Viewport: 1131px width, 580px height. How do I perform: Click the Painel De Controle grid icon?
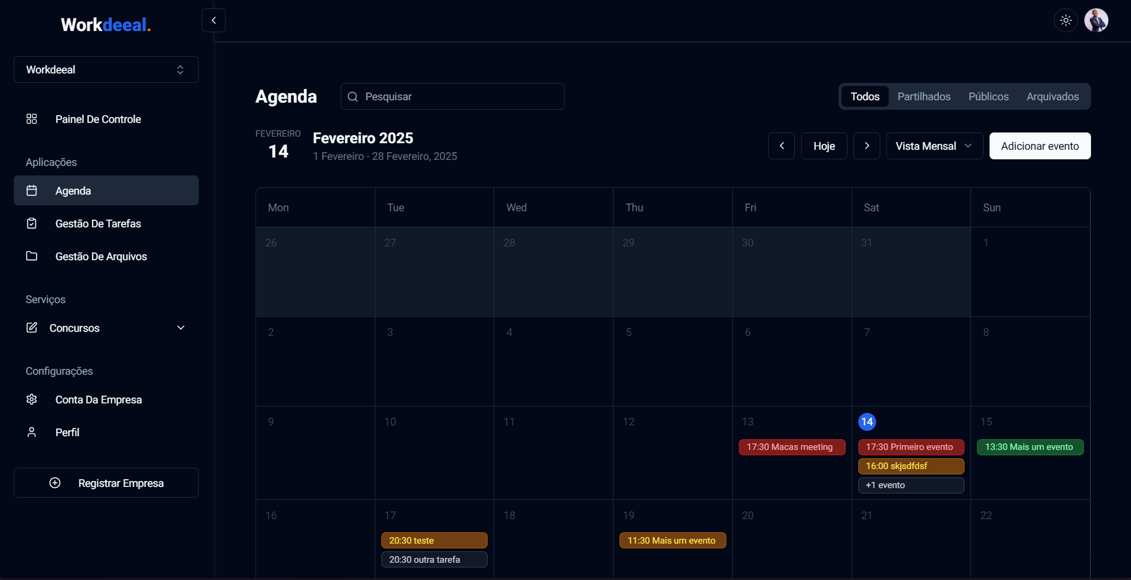click(x=32, y=119)
